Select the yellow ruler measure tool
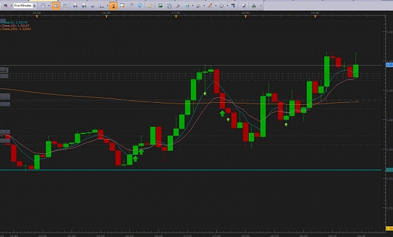This screenshot has height=237, width=393. pos(150,6)
